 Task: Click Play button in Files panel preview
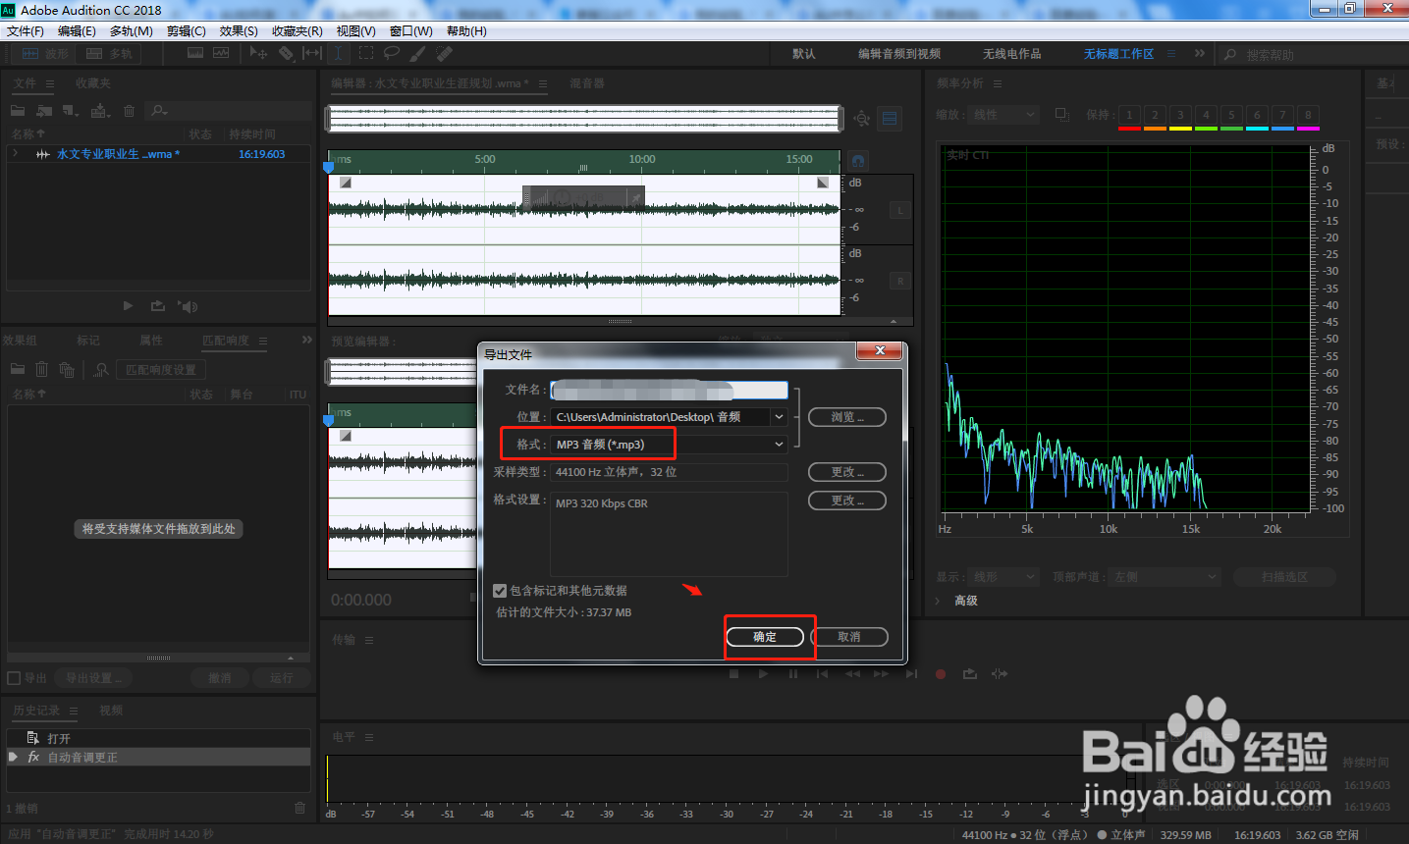[x=128, y=306]
